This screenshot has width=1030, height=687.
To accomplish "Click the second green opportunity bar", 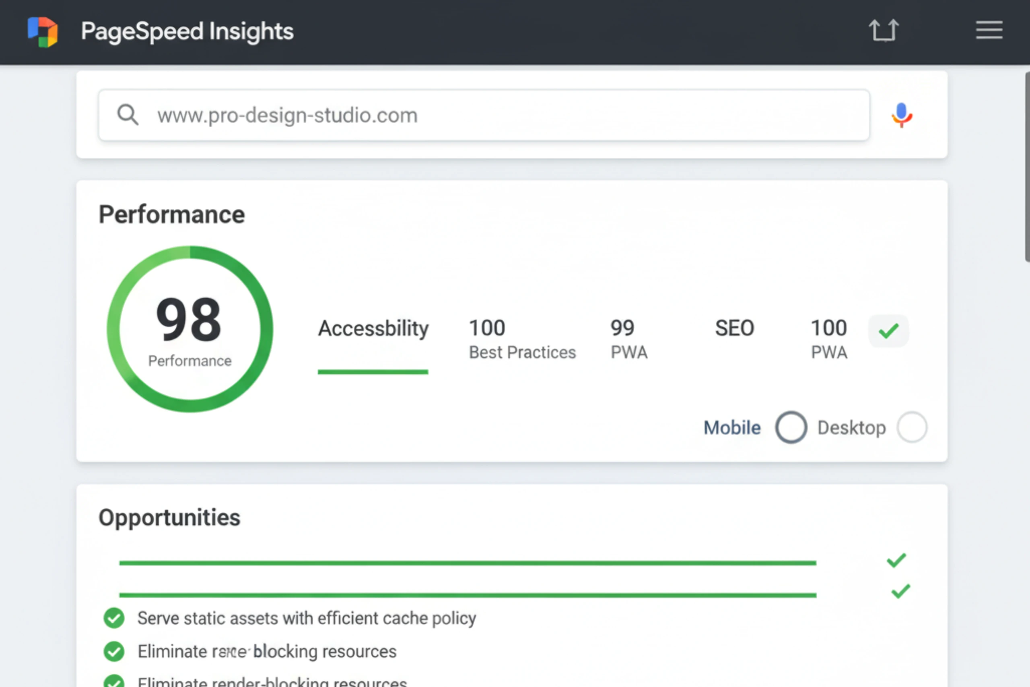I will click(x=468, y=595).
